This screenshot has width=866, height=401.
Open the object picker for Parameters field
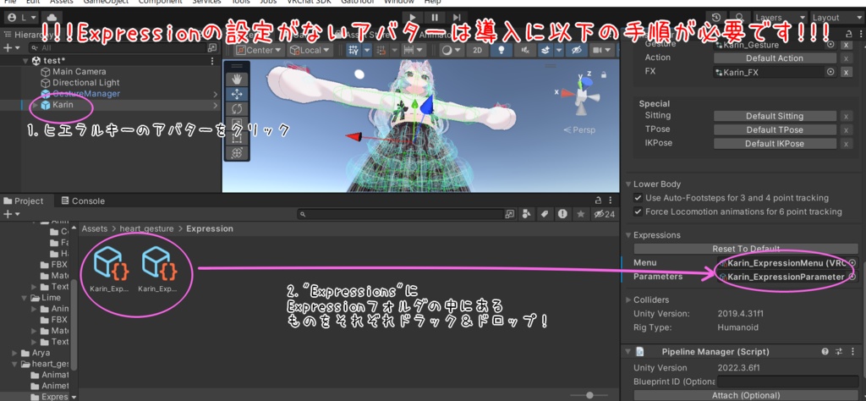point(852,277)
